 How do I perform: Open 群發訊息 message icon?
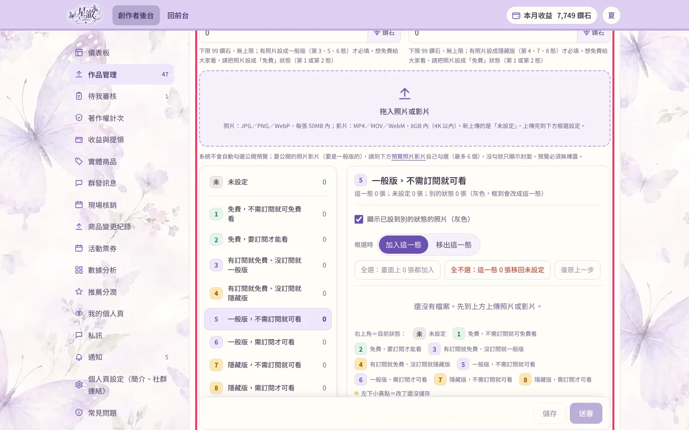pos(79,183)
